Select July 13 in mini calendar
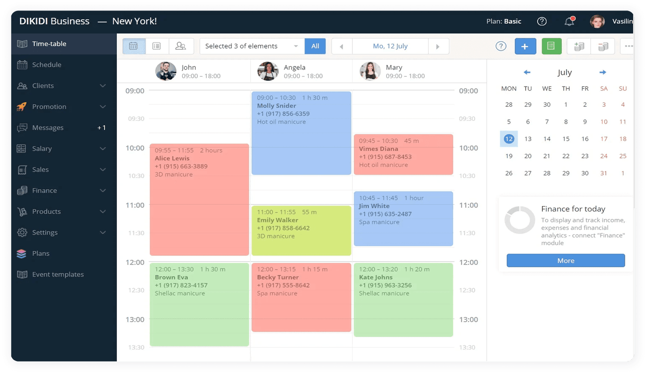Screen dimensions: 647x374 click(x=528, y=139)
